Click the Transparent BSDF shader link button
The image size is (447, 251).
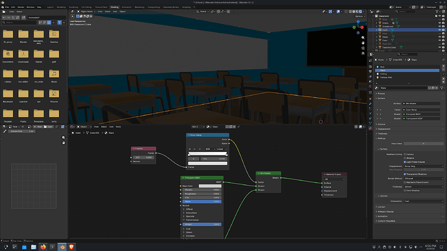tap(421, 118)
